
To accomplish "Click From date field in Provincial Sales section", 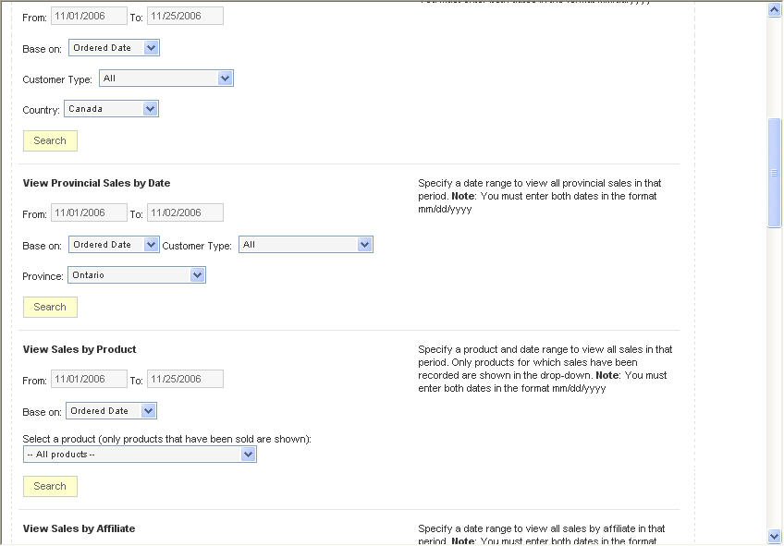I will [x=89, y=213].
